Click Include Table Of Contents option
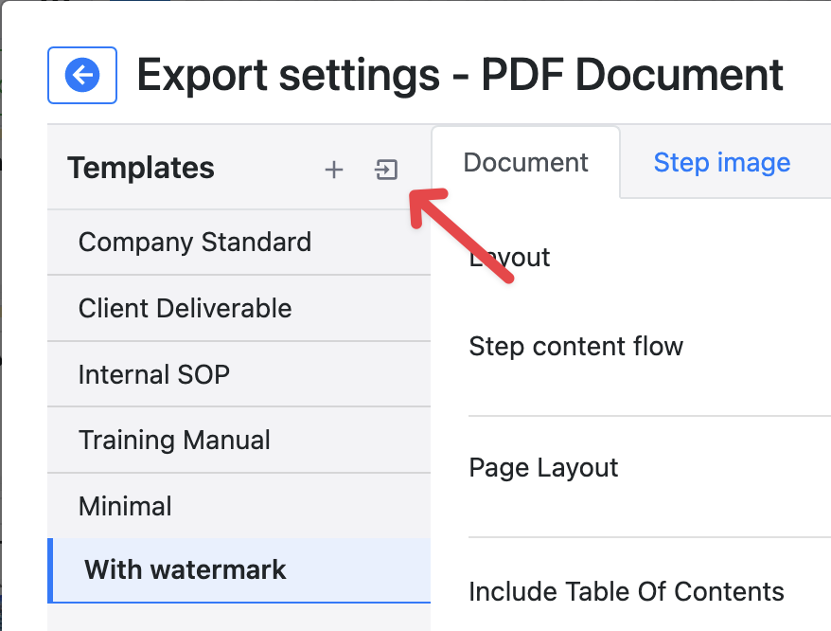831x631 pixels. point(626,592)
